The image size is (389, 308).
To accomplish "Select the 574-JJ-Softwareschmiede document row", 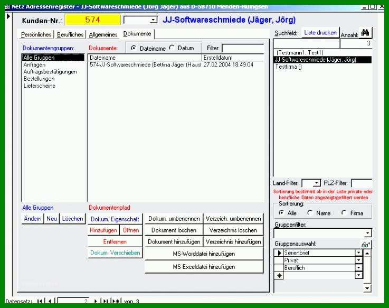I will 176,65.
